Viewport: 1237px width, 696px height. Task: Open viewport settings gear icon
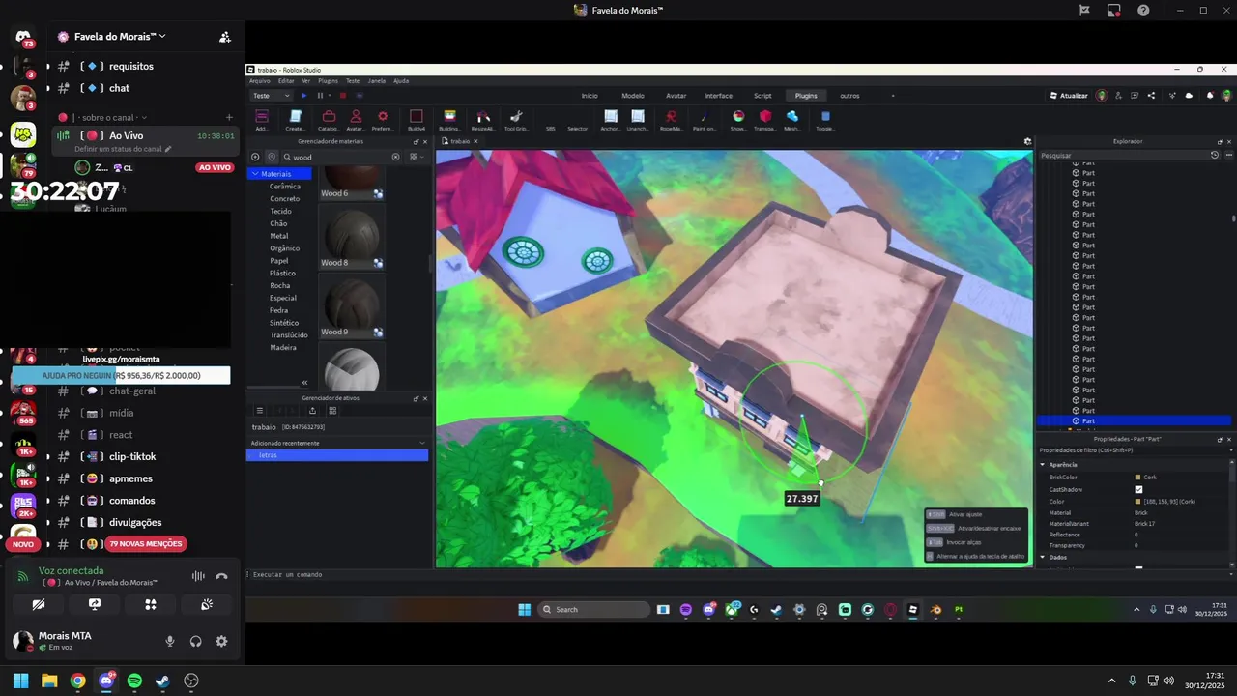(1027, 141)
